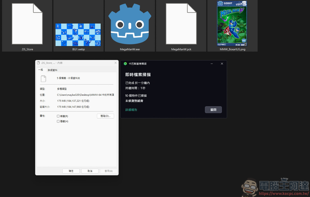
Task: Click the 175 MB (184,147,968 位元組) disk size value
Action: [x=73, y=107]
